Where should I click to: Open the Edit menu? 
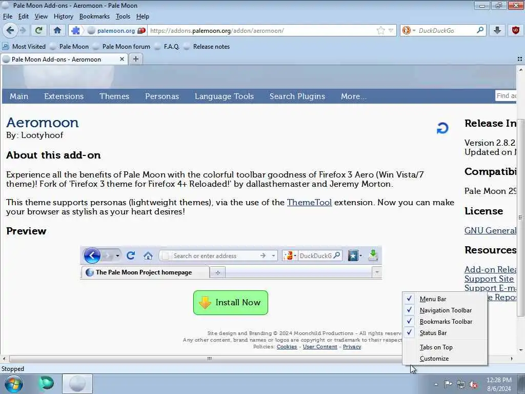pos(23,16)
